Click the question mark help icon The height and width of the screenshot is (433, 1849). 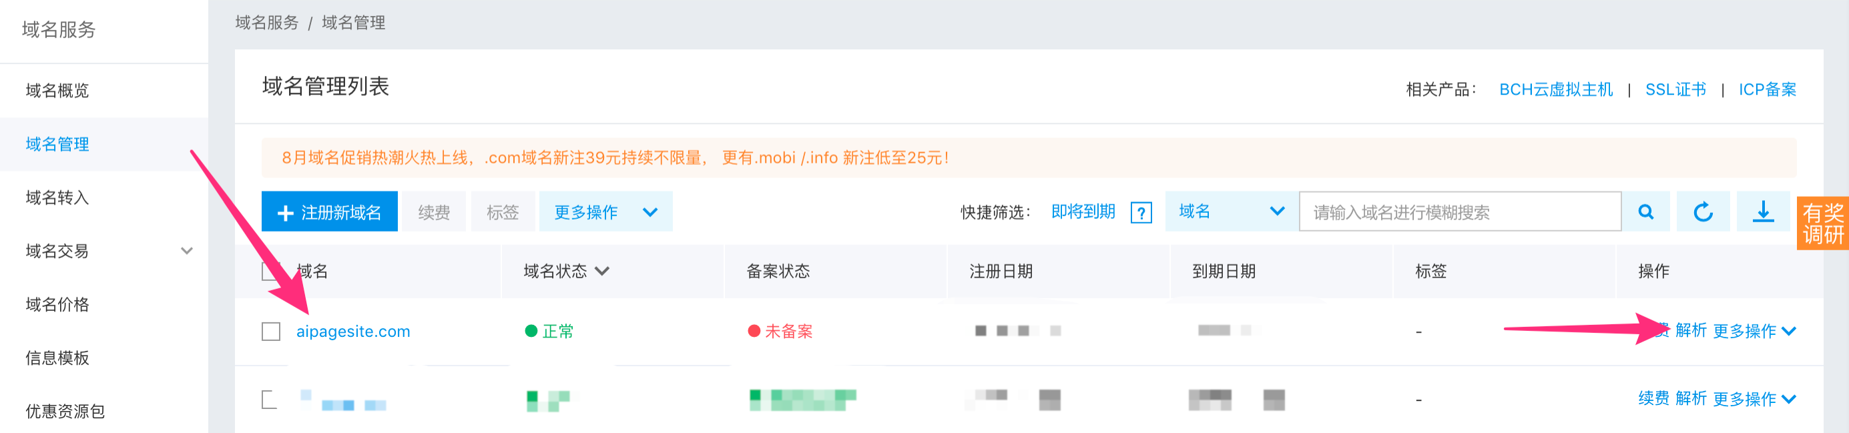(1141, 212)
